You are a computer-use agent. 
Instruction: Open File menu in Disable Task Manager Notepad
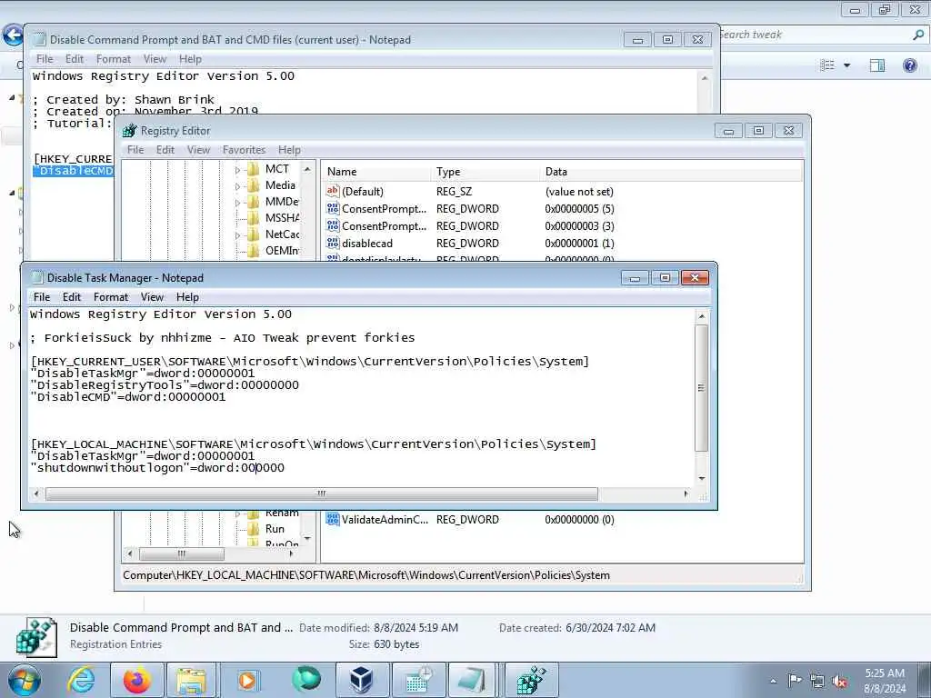coord(42,297)
